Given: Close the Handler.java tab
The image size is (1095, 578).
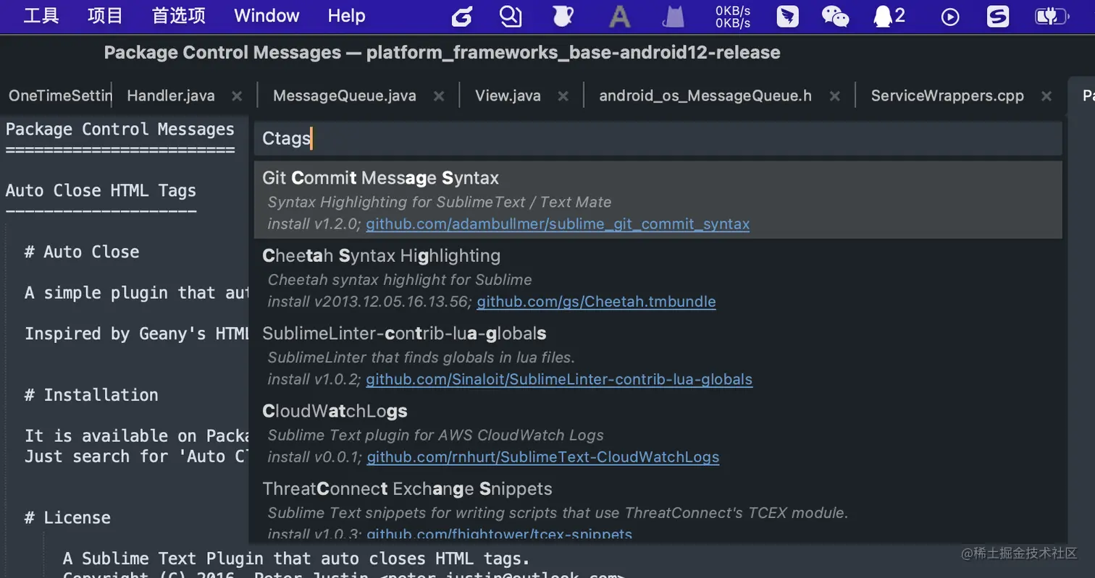Looking at the screenshot, I should tap(236, 95).
